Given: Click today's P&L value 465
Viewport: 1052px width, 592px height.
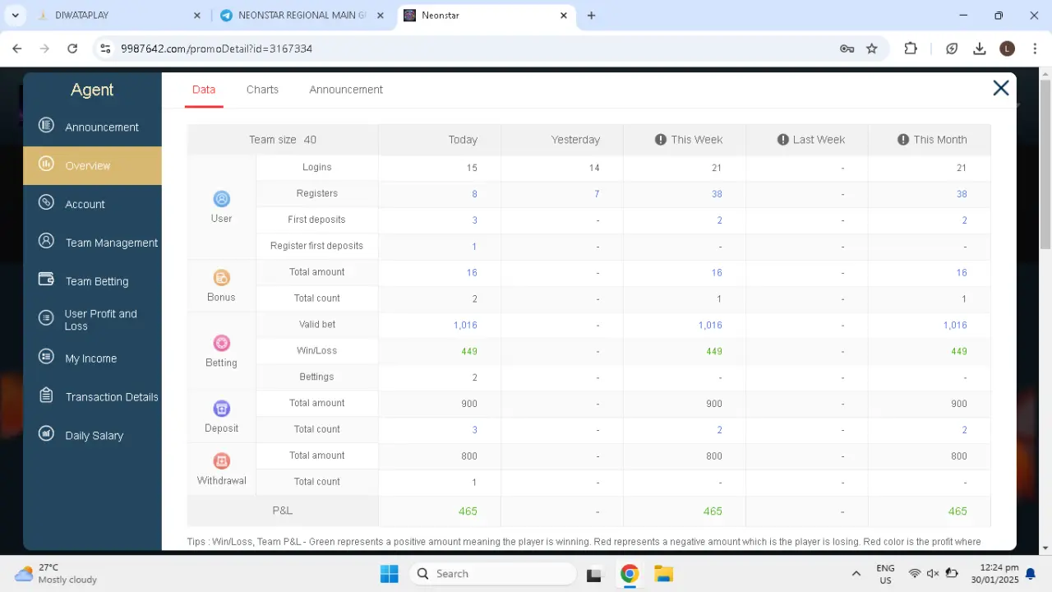Looking at the screenshot, I should point(468,511).
